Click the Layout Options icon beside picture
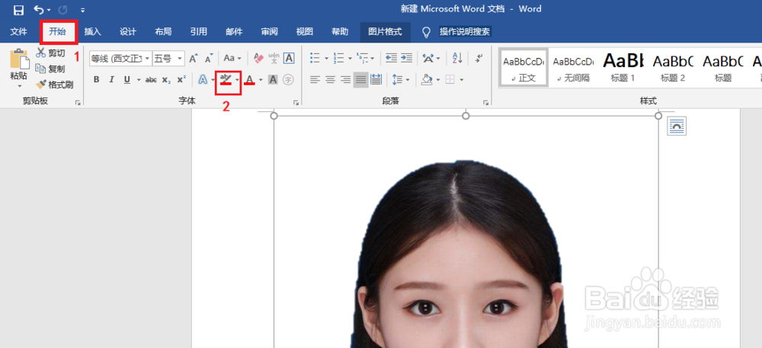 click(677, 126)
